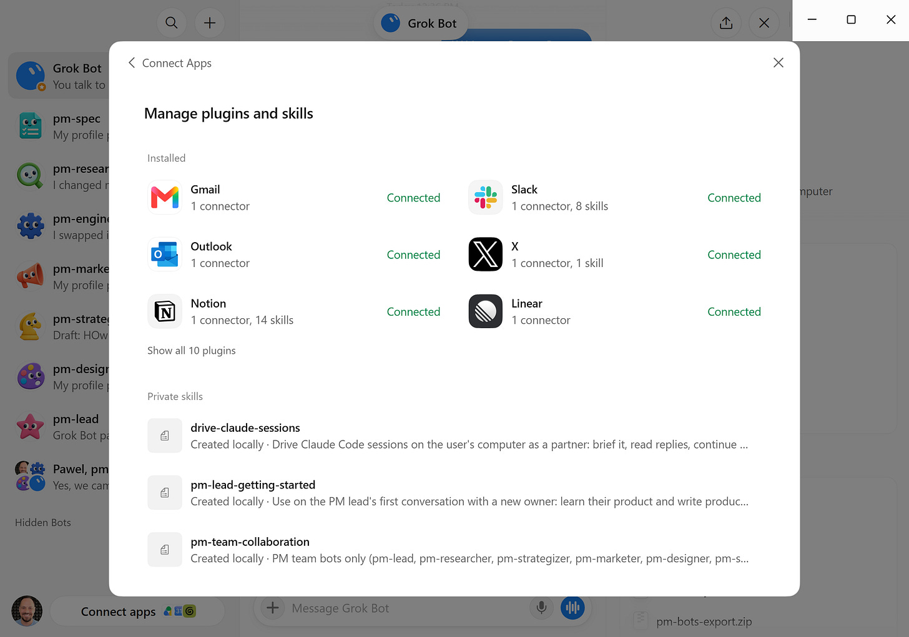Screen dimensions: 909x637
Task: Click the Slack plugin name
Action: 524,190
